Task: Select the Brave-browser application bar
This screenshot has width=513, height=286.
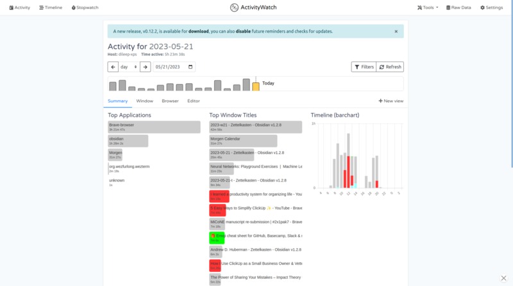Action: click(154, 127)
